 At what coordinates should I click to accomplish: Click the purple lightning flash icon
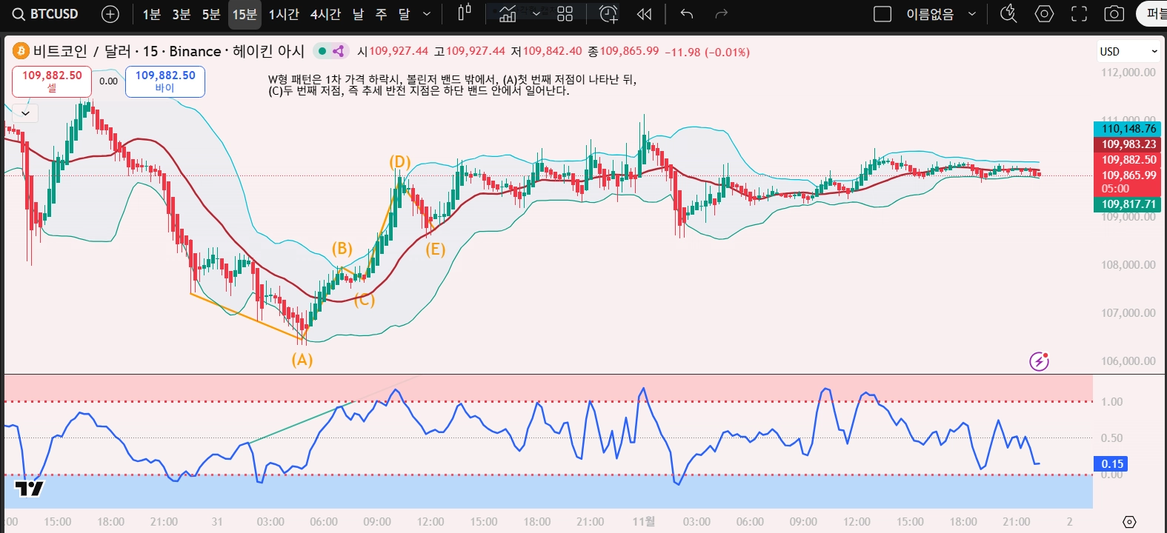click(x=1039, y=361)
